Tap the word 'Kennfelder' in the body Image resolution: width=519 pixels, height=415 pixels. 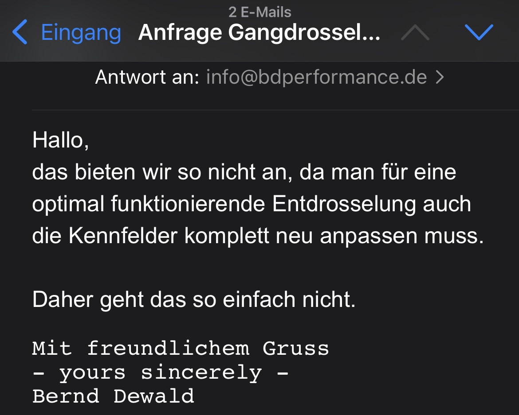click(123, 236)
